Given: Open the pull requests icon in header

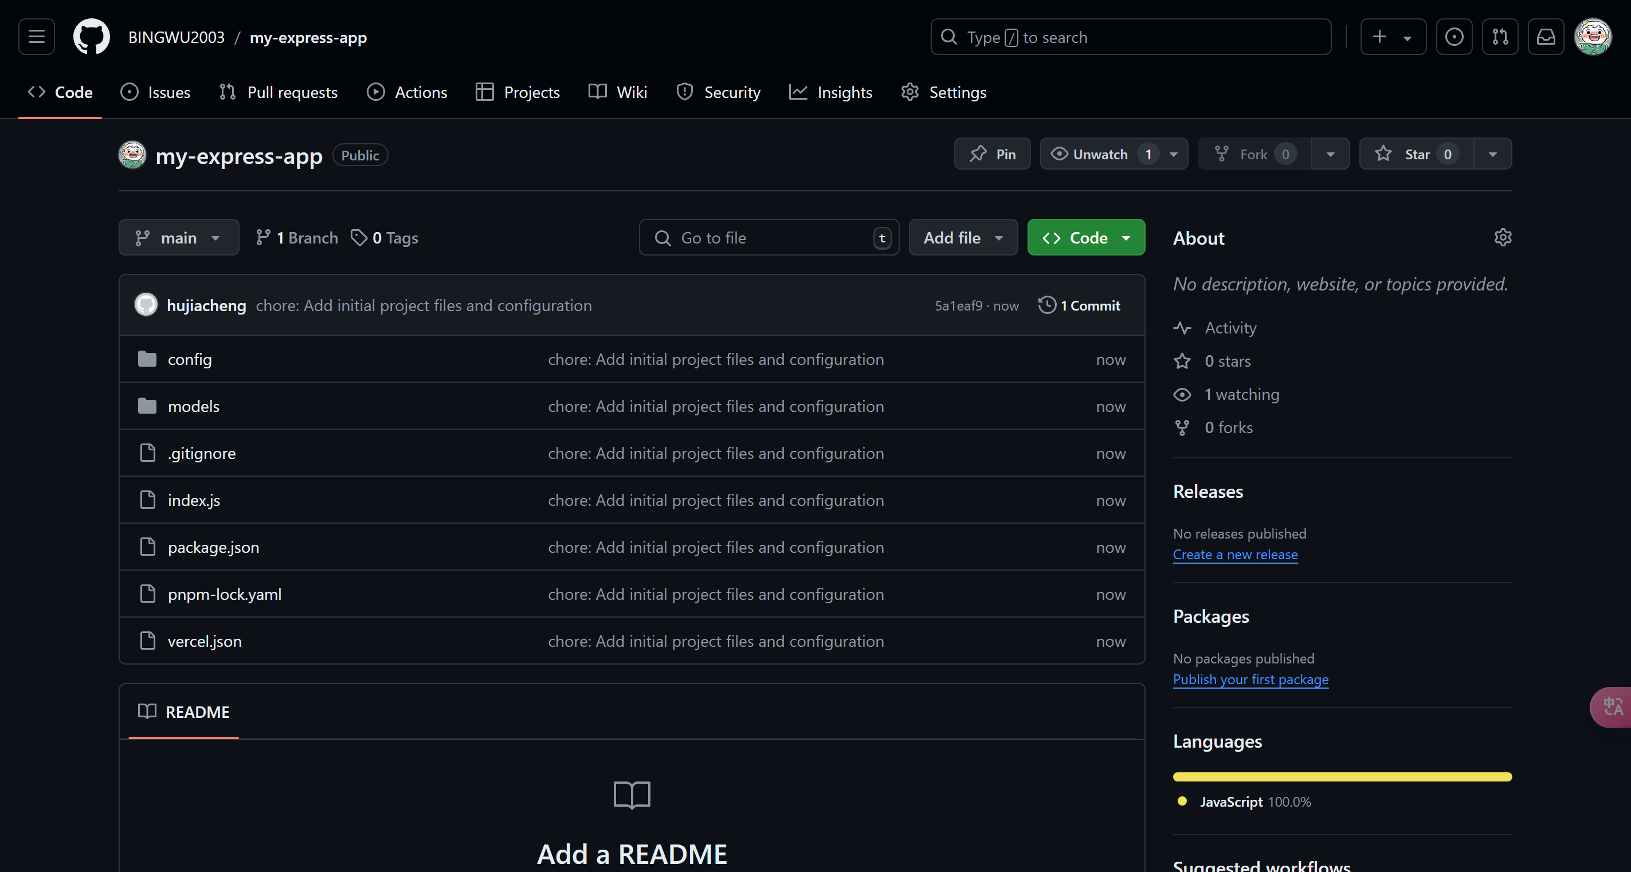Looking at the screenshot, I should tap(1499, 37).
